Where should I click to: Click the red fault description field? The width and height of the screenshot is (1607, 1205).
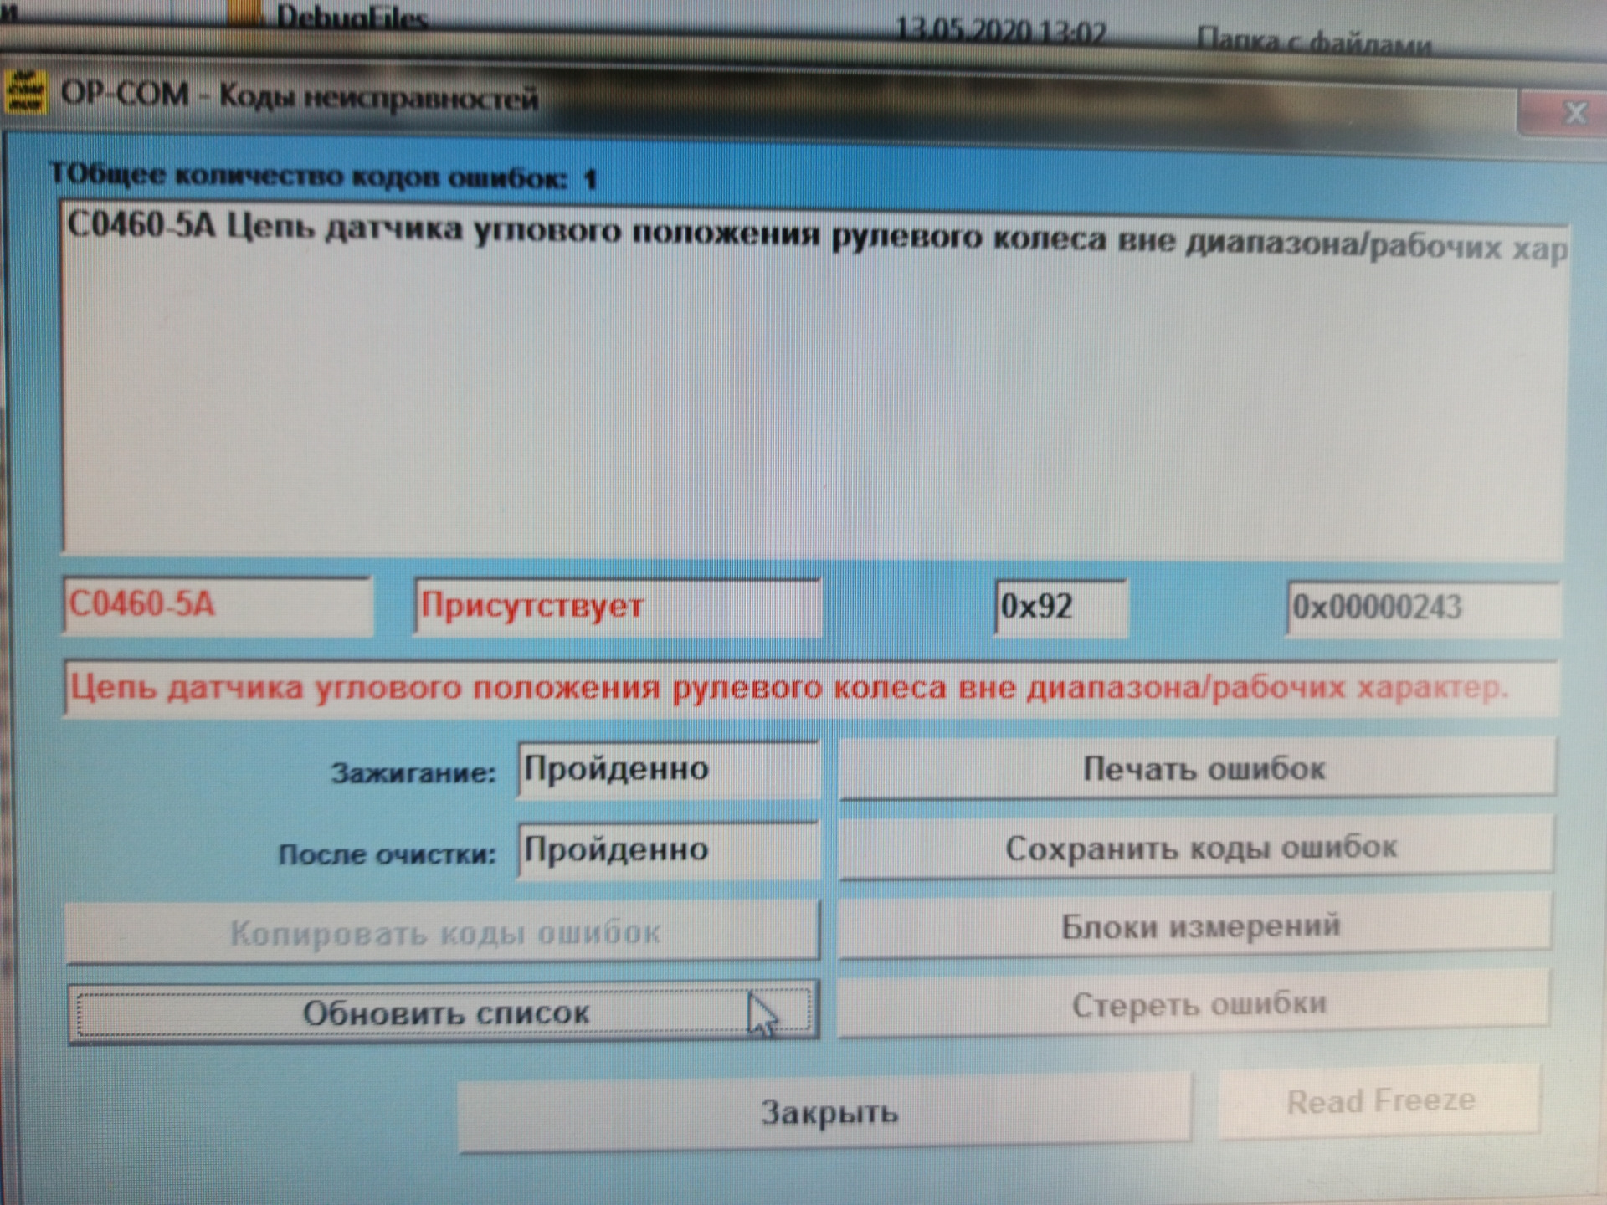point(810,689)
